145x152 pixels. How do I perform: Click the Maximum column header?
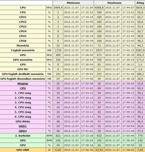[114, 3]
